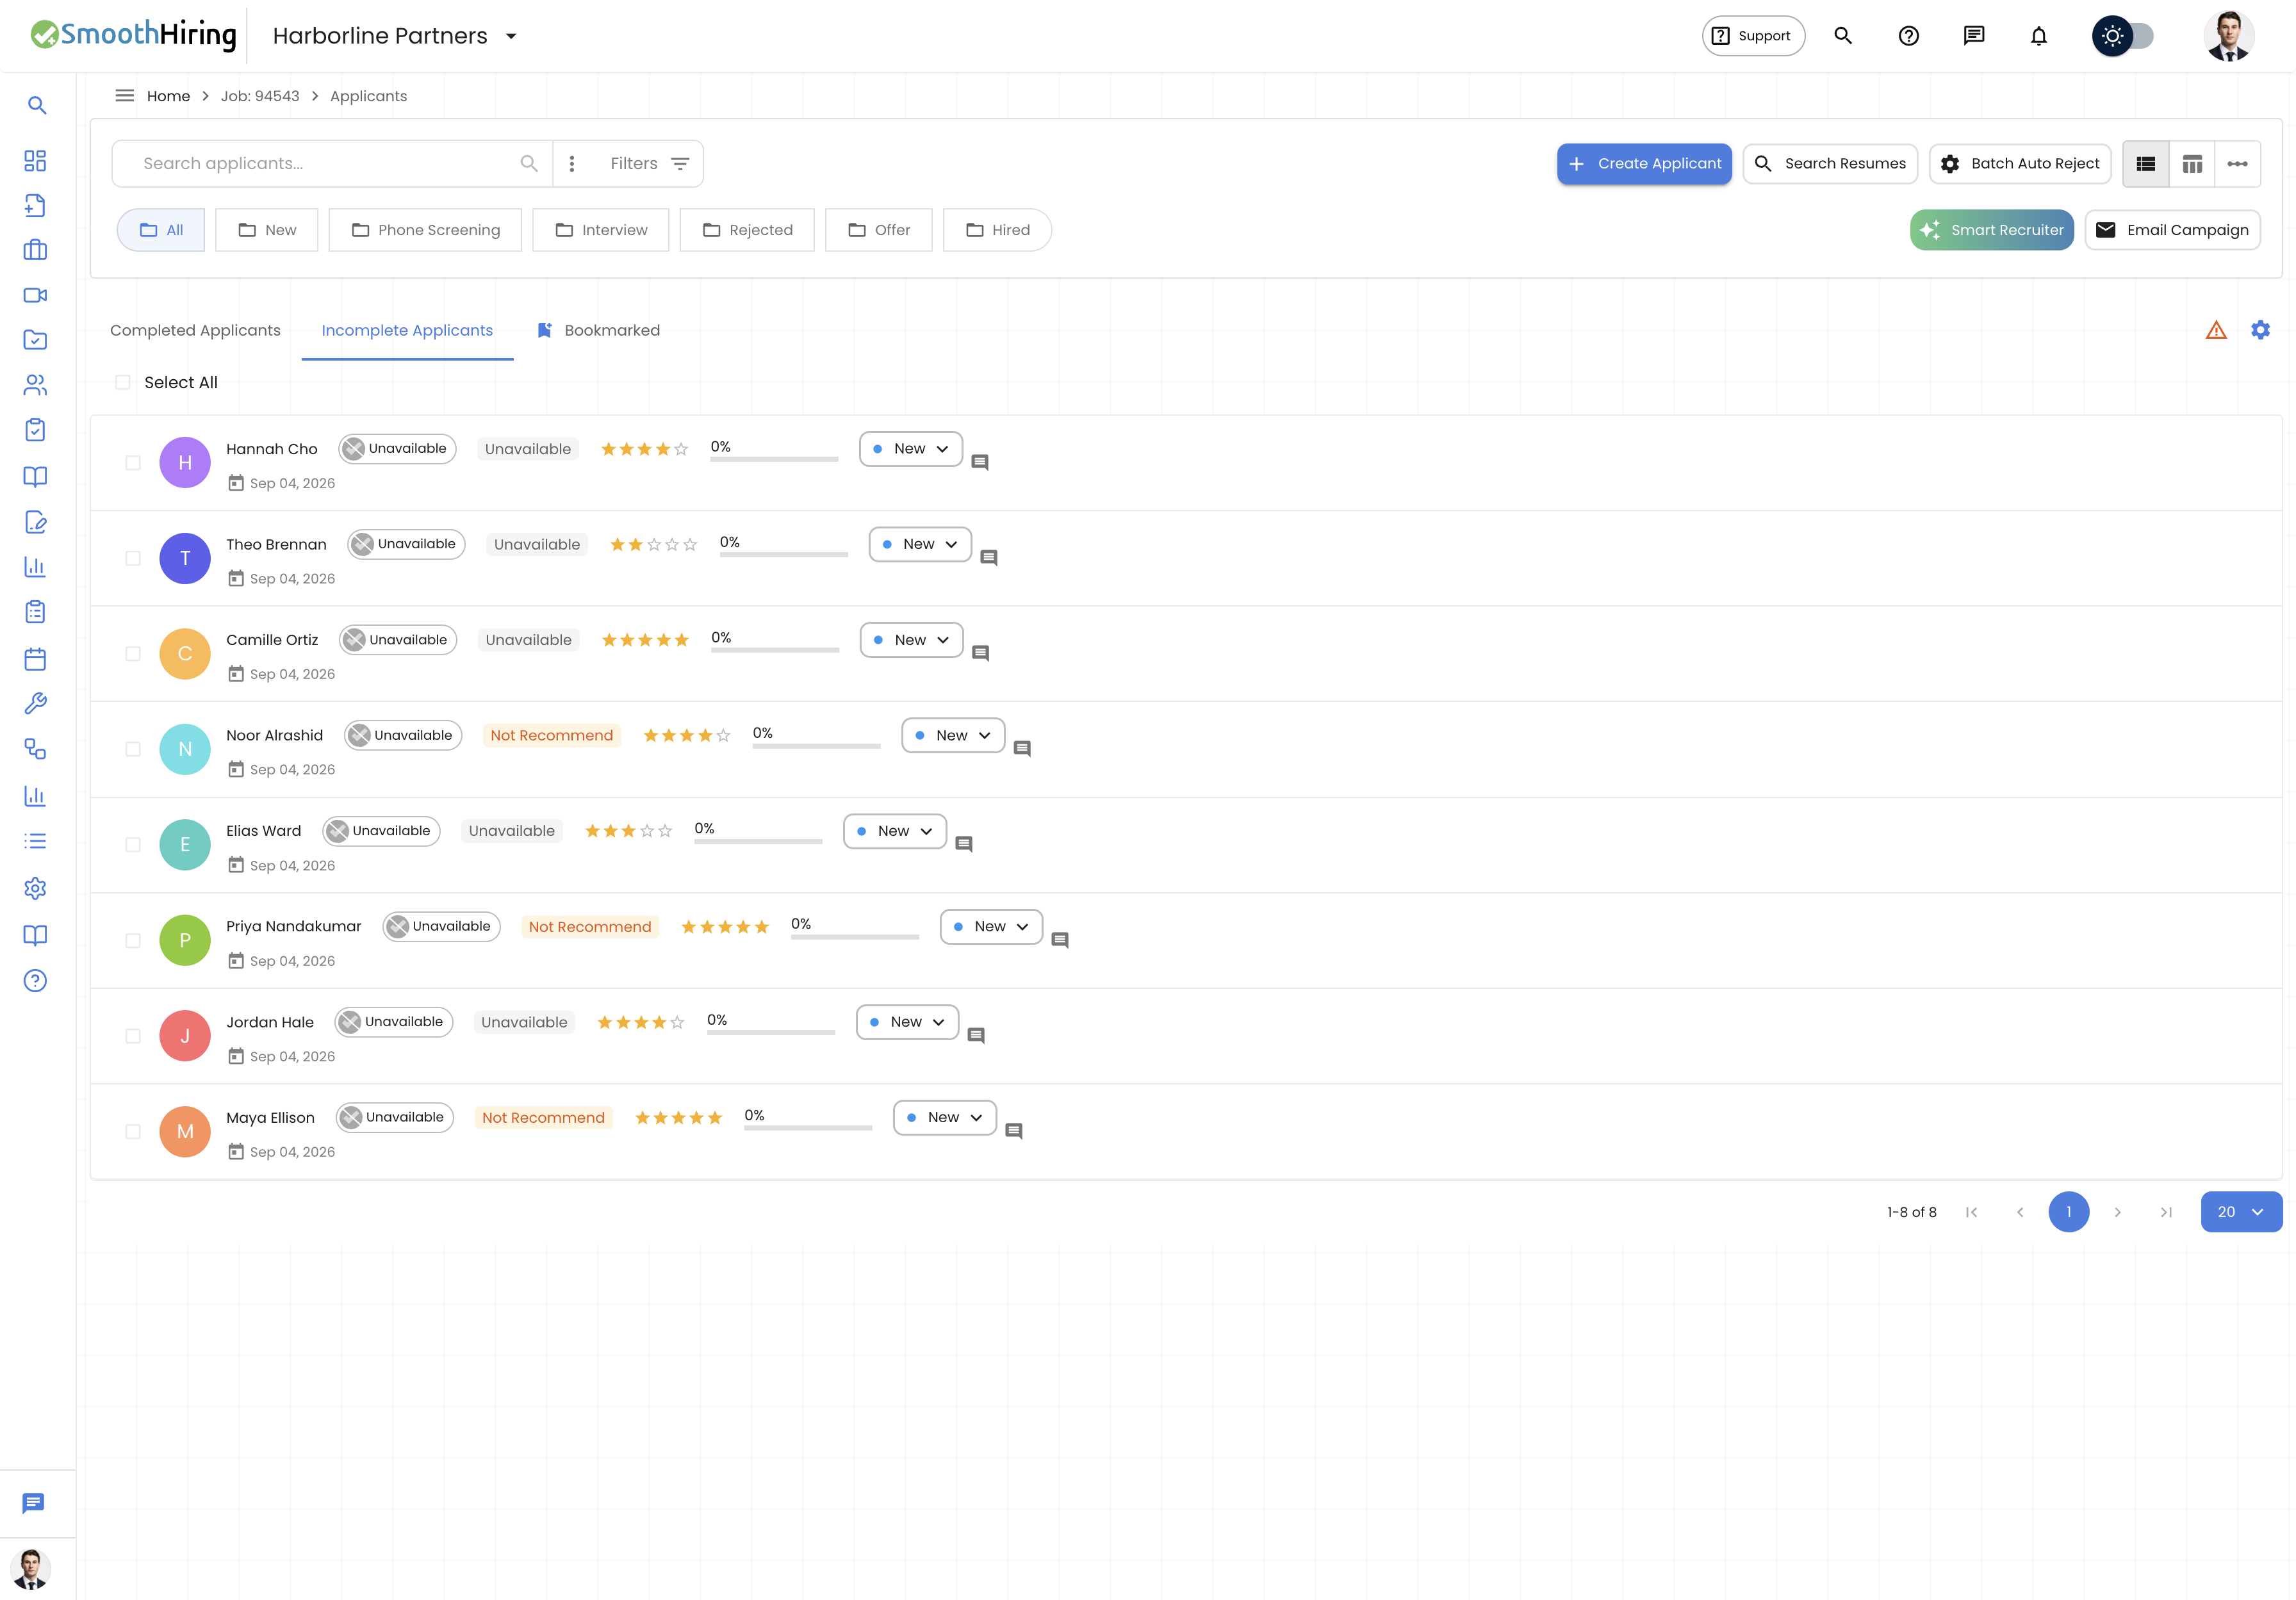Open the hamburger menu next to Home
Screen dimensions: 2296x1600
tap(125, 96)
